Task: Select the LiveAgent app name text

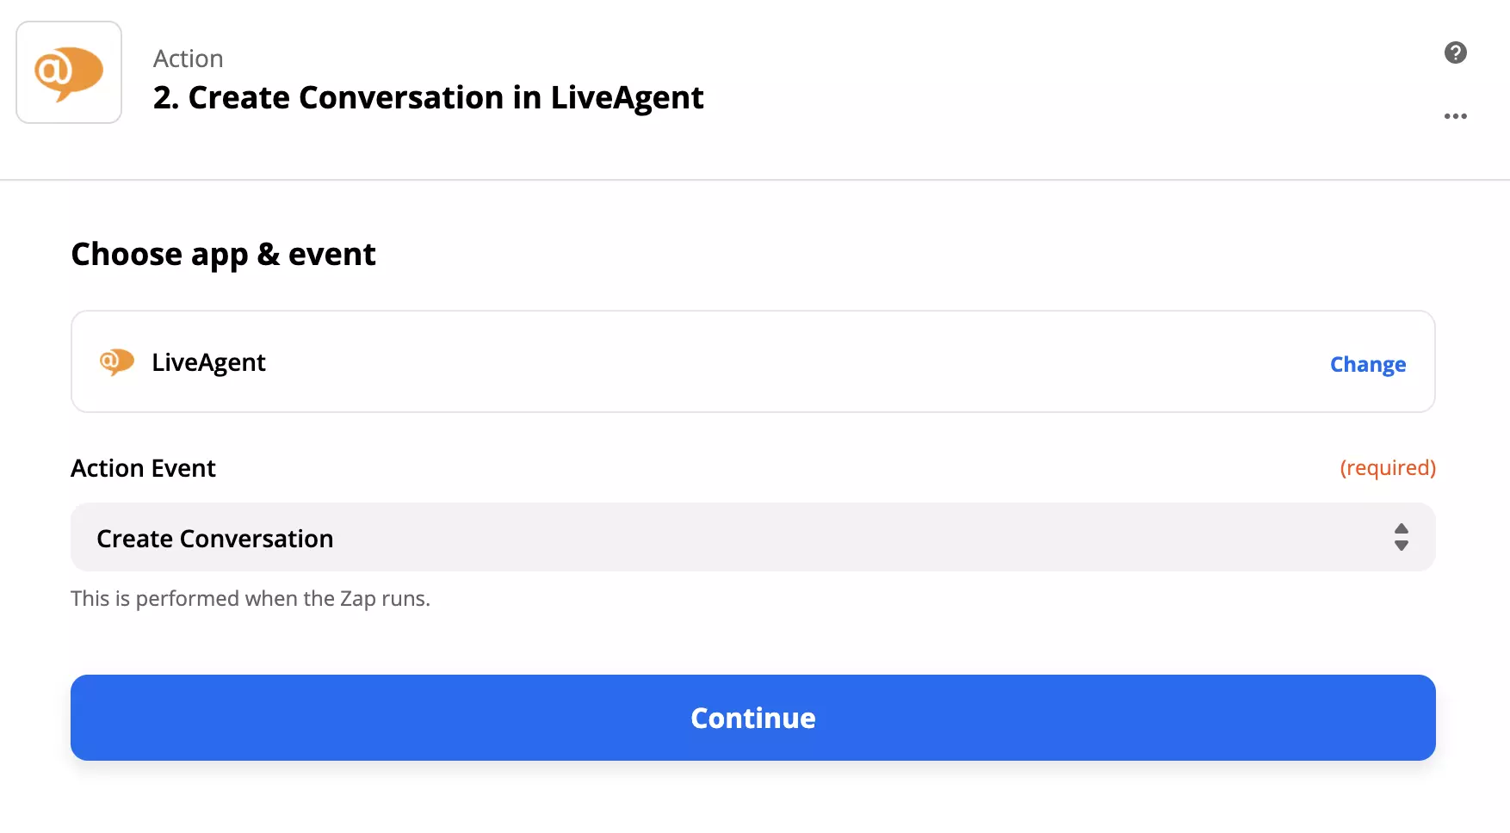Action: (x=208, y=361)
